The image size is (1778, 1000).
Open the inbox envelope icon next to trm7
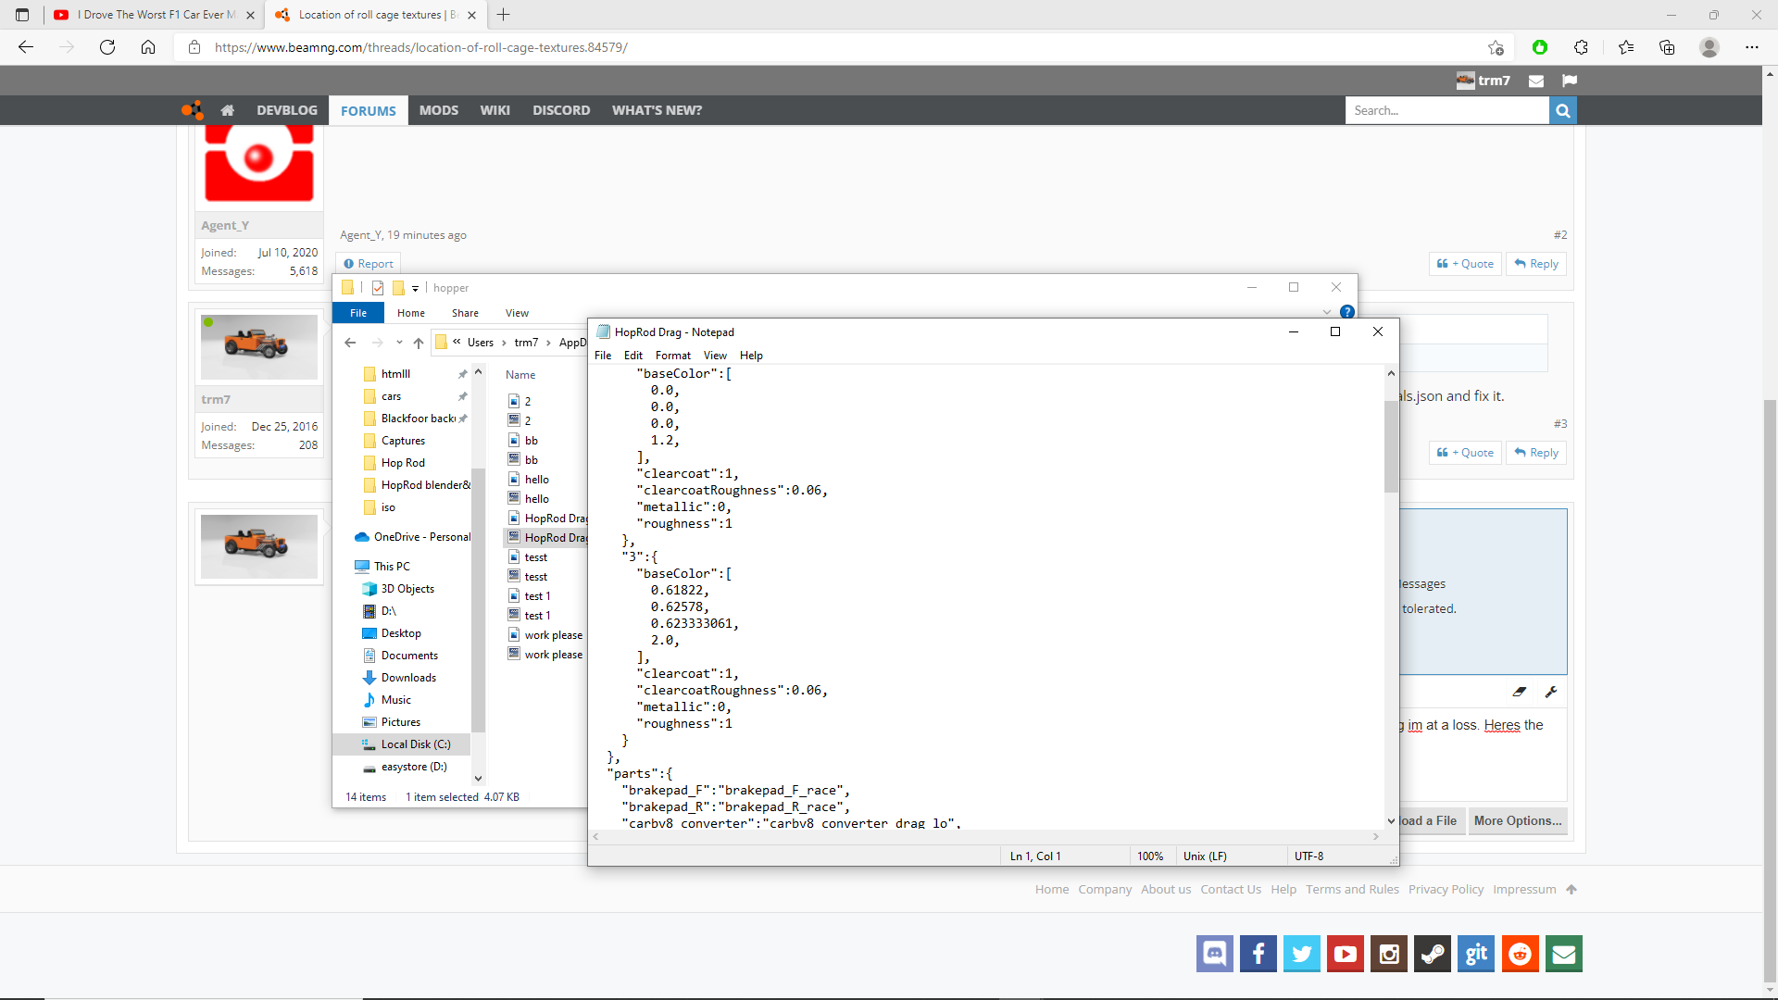coord(1535,81)
